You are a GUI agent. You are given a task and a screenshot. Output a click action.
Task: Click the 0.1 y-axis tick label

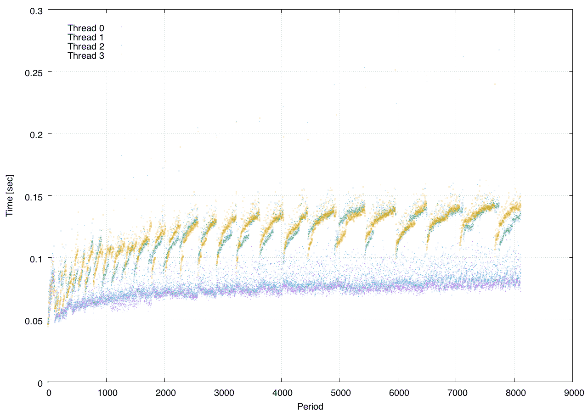(x=36, y=258)
